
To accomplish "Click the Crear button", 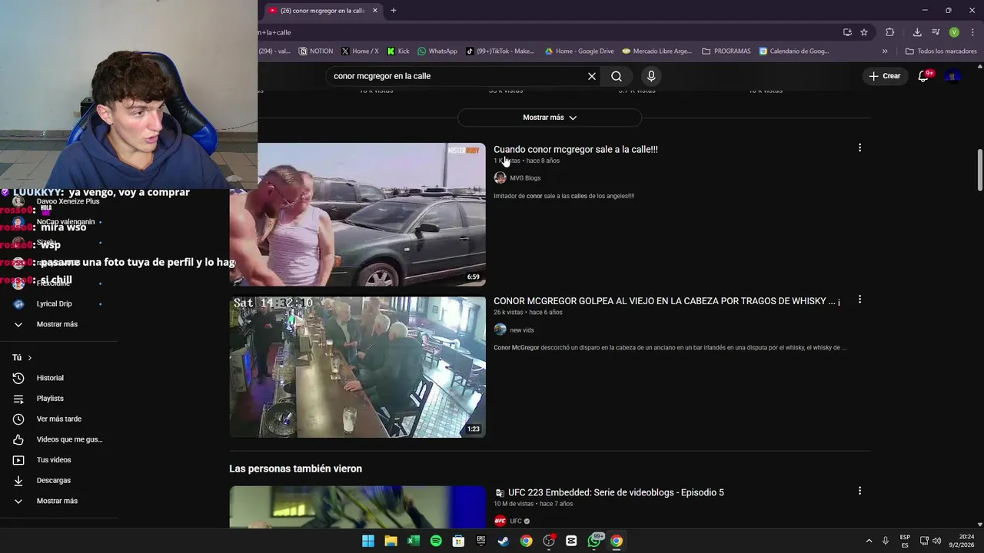I will (x=885, y=76).
